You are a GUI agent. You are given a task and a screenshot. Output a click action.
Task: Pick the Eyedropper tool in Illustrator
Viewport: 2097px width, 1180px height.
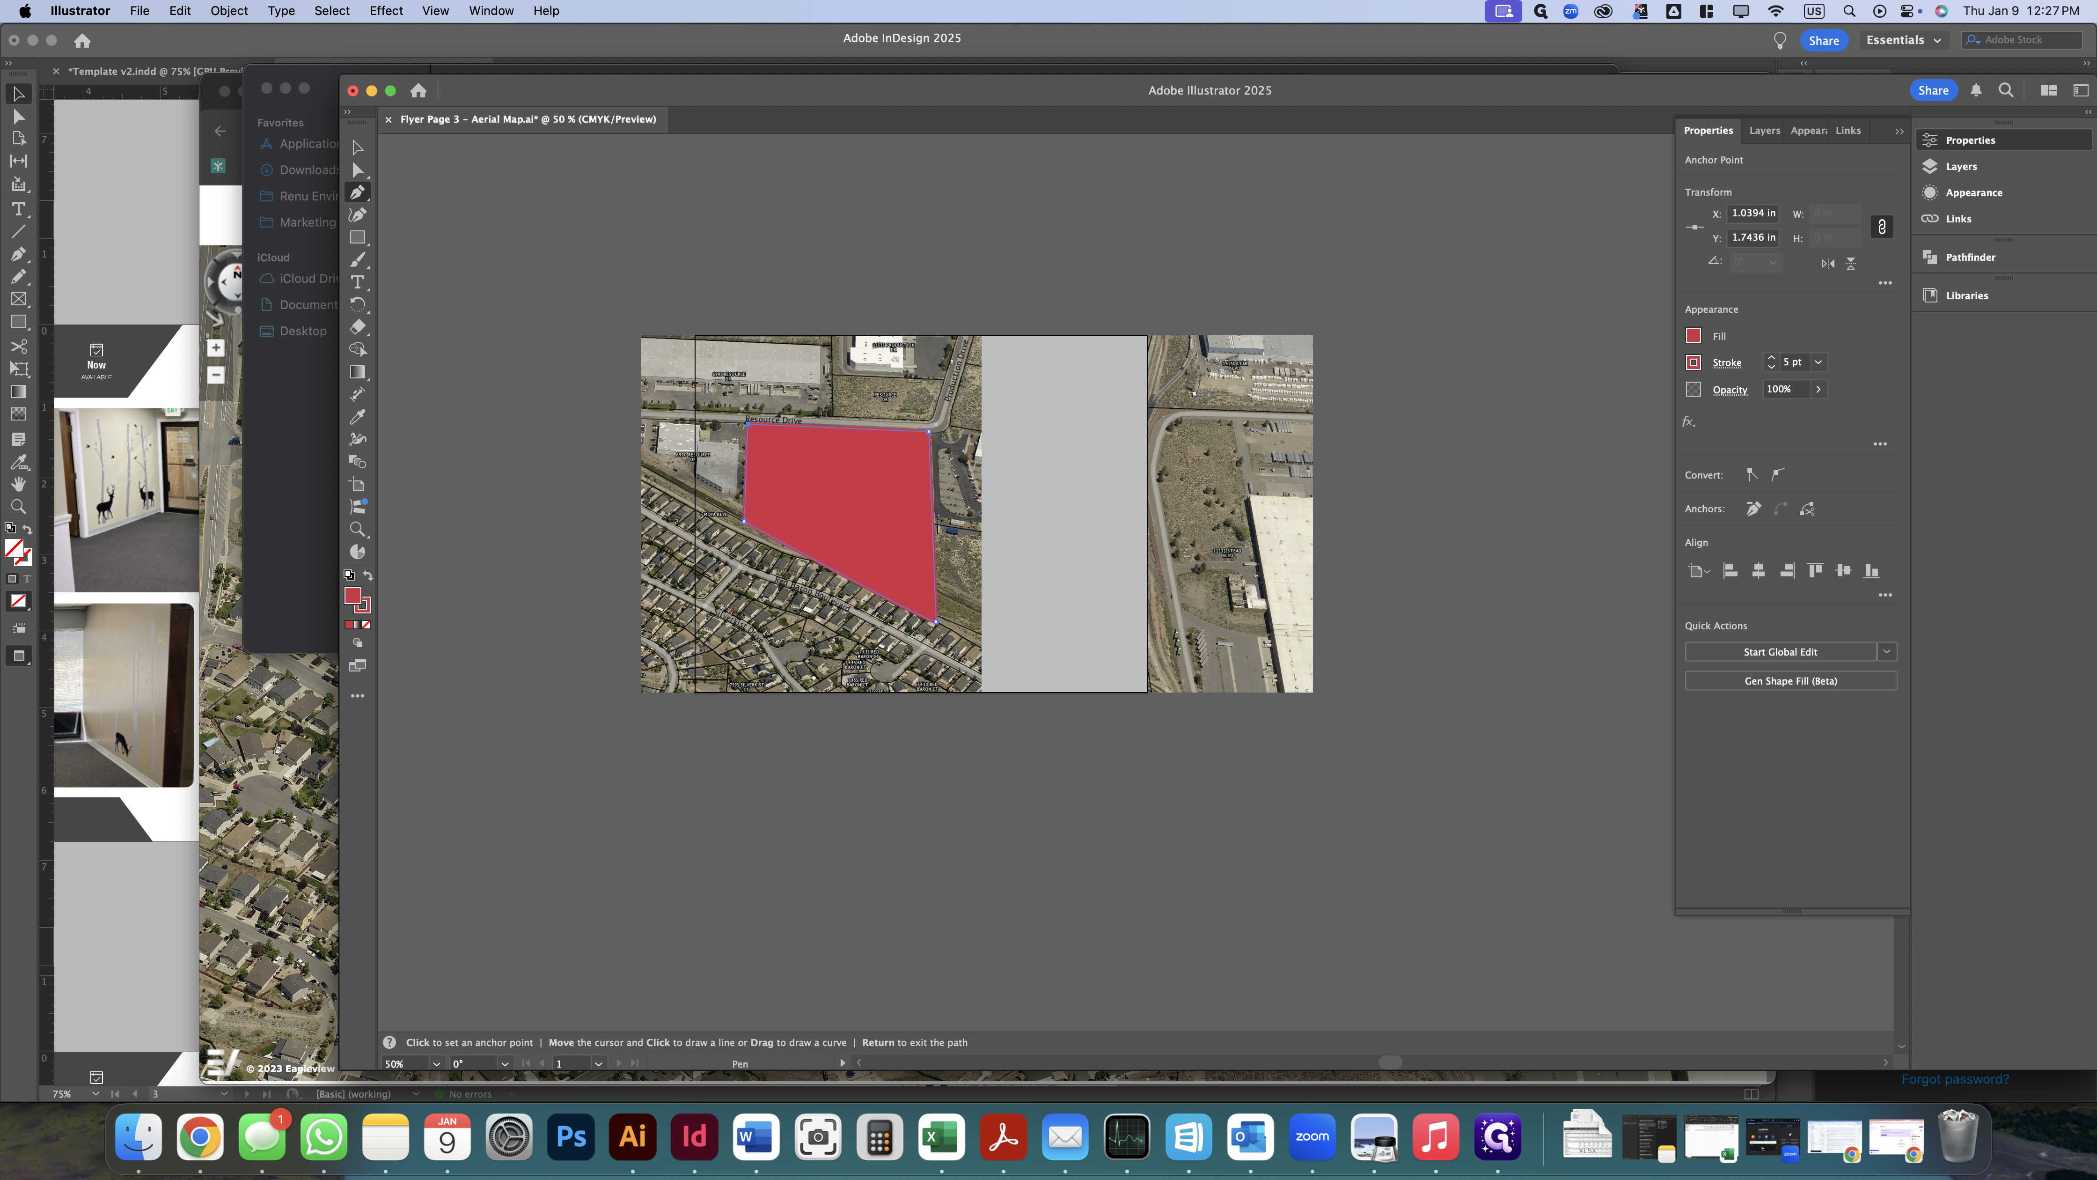[x=357, y=417]
